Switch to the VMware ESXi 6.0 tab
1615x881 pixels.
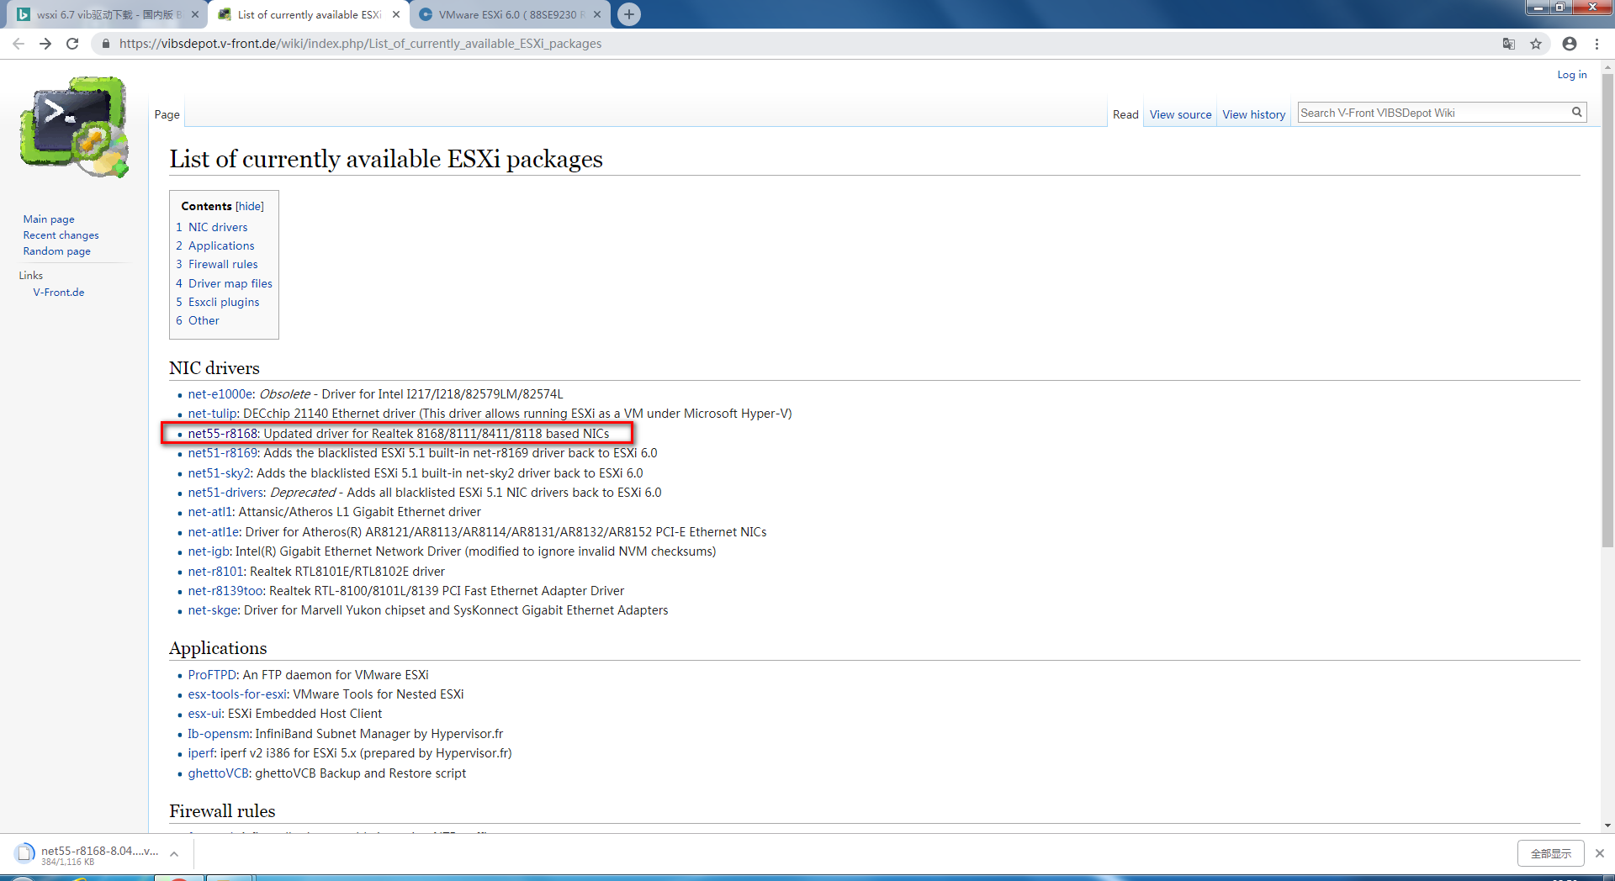tap(509, 14)
